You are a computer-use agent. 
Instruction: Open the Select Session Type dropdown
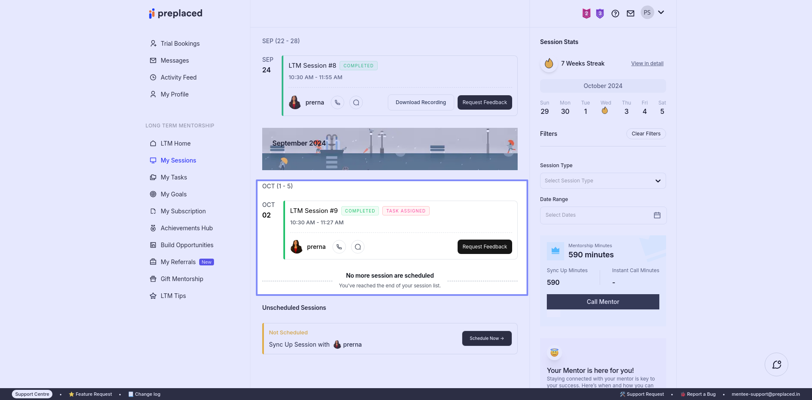click(603, 181)
